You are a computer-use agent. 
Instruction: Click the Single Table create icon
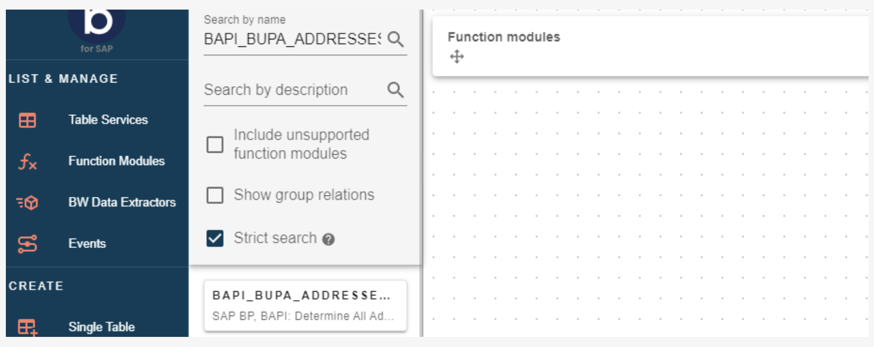coord(27,327)
